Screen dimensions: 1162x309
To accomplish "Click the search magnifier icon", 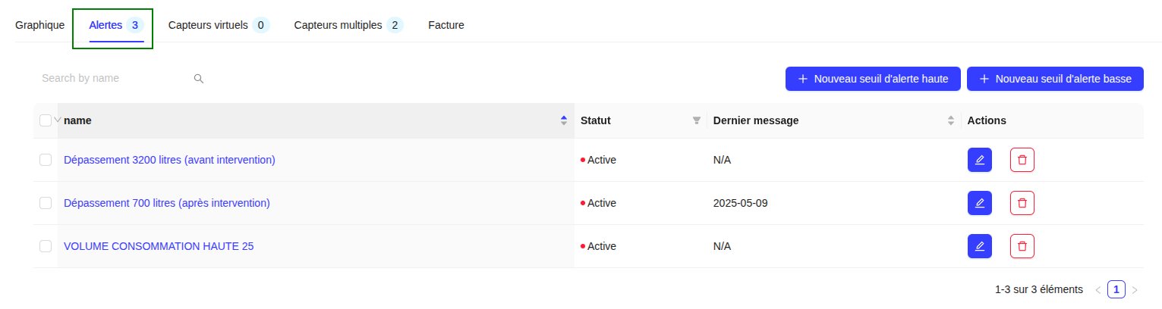I will [199, 78].
